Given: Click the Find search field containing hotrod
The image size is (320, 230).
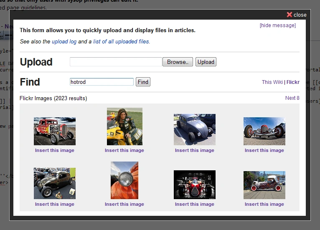Looking at the screenshot, I should coord(102,82).
